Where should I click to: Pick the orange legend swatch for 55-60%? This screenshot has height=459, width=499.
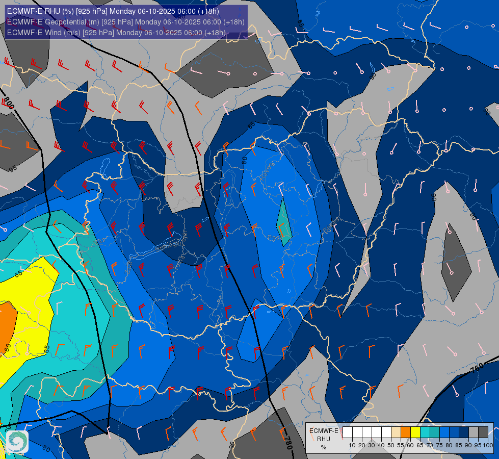pos(405,432)
